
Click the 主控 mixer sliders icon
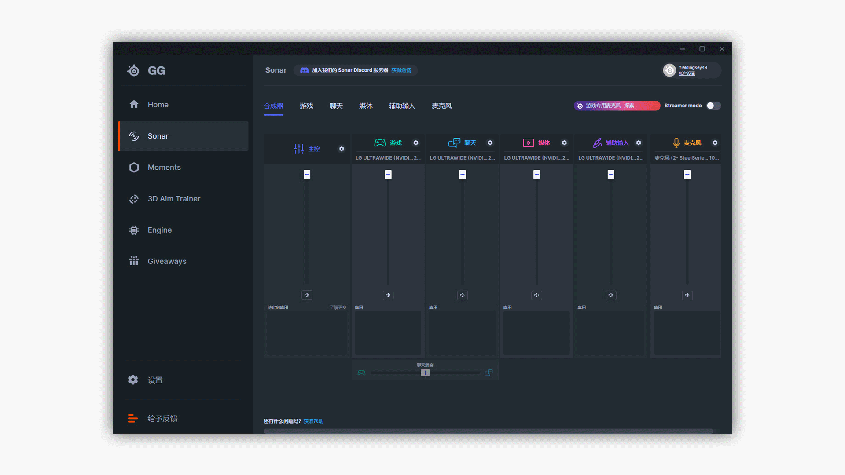pos(299,149)
